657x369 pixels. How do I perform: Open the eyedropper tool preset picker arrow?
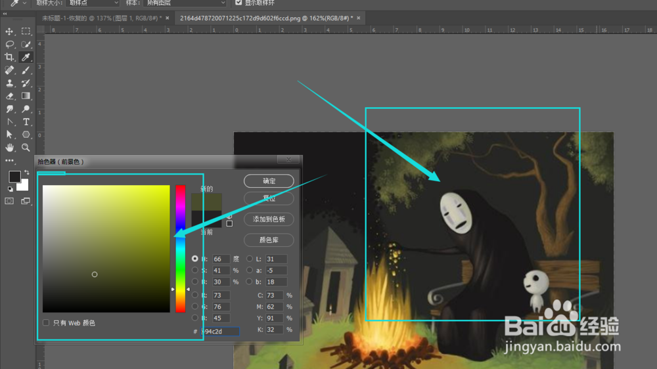pyautogui.click(x=24, y=3)
